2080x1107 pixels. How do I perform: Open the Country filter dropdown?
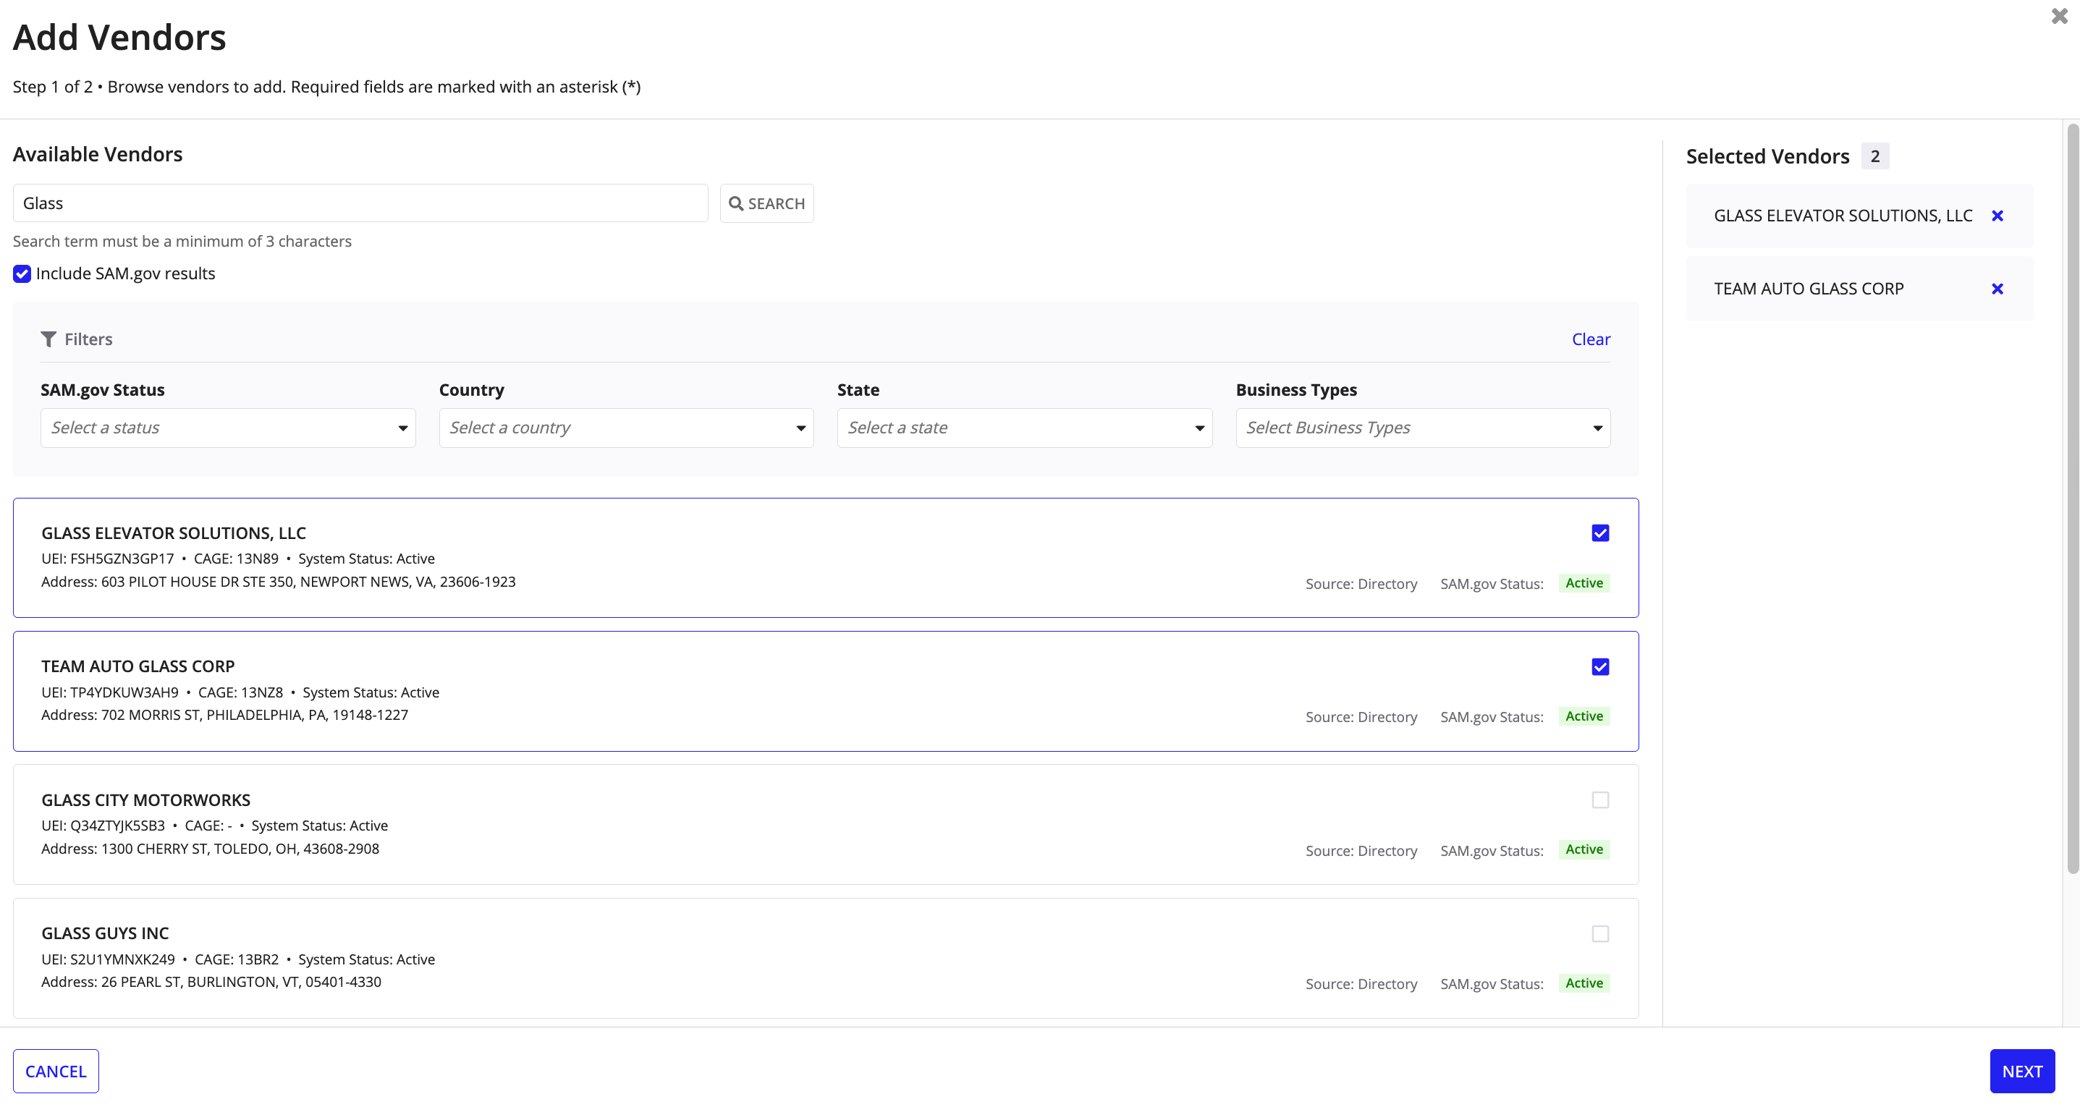click(x=626, y=428)
